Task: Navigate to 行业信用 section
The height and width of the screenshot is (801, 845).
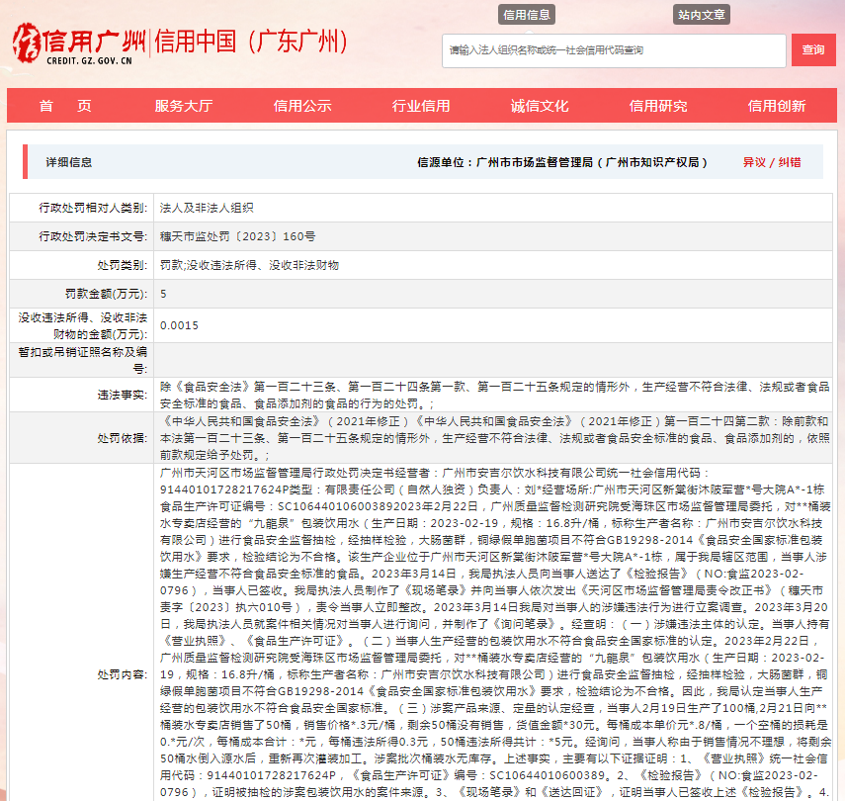Action: click(x=421, y=107)
